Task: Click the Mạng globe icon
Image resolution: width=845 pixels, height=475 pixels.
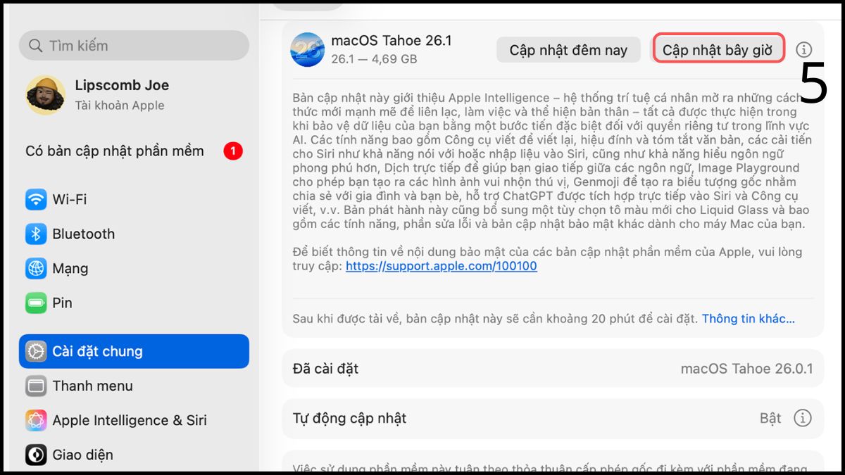Action: pos(36,268)
